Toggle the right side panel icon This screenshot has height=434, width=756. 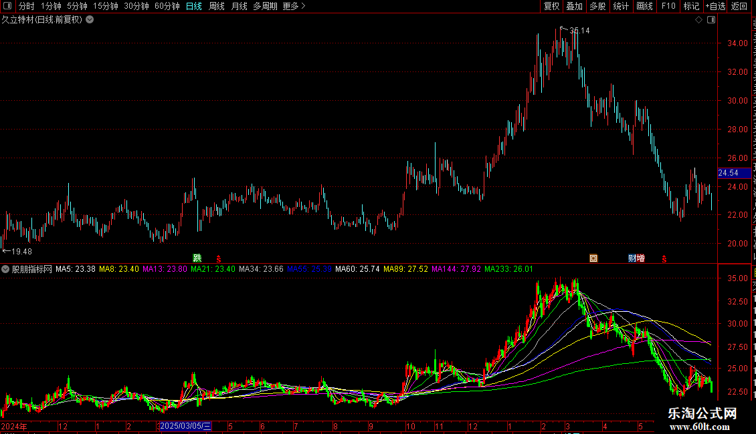tap(711, 20)
